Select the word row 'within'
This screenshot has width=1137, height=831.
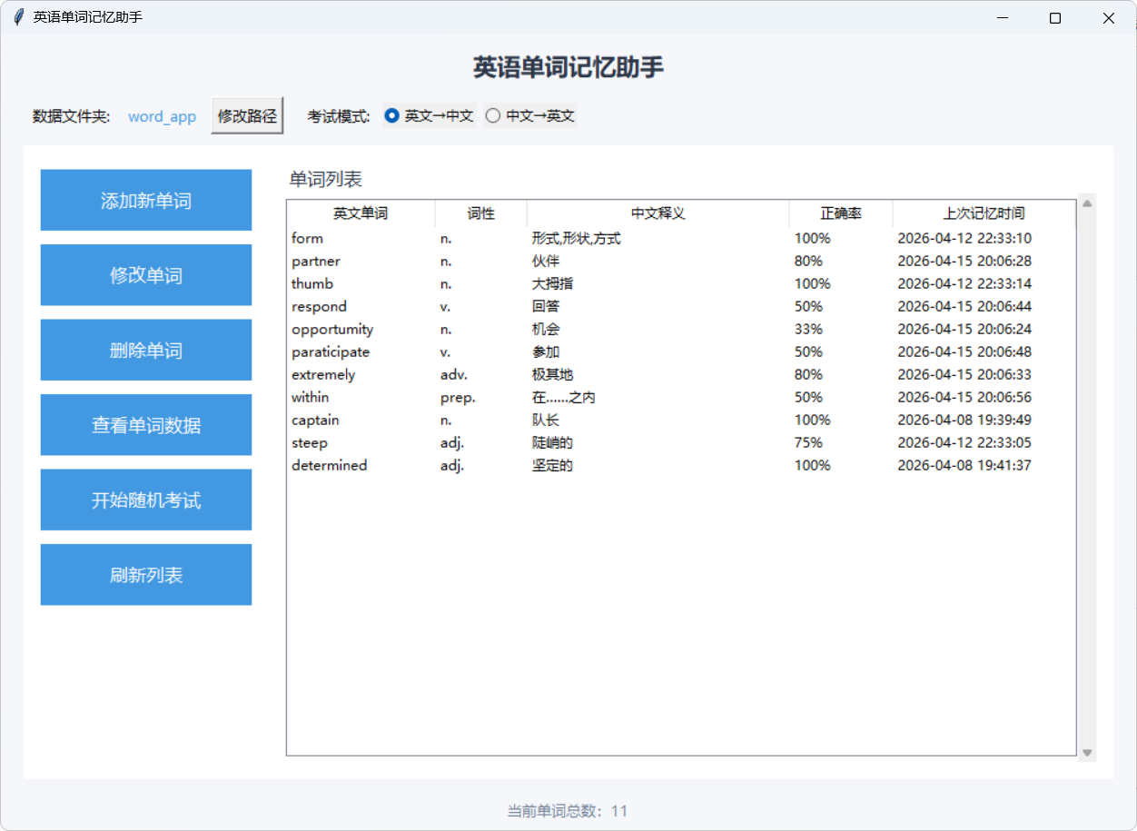(681, 397)
